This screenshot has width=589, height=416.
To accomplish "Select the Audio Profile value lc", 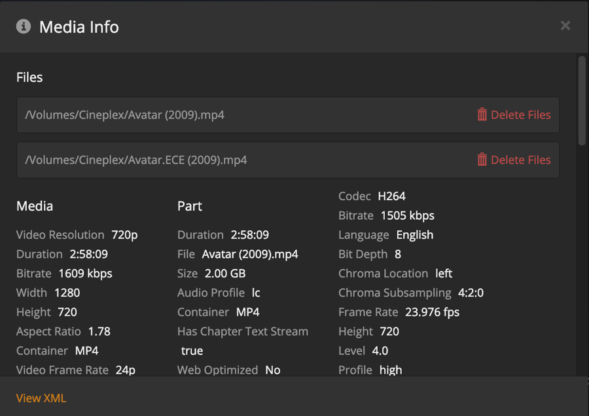I will (x=256, y=293).
